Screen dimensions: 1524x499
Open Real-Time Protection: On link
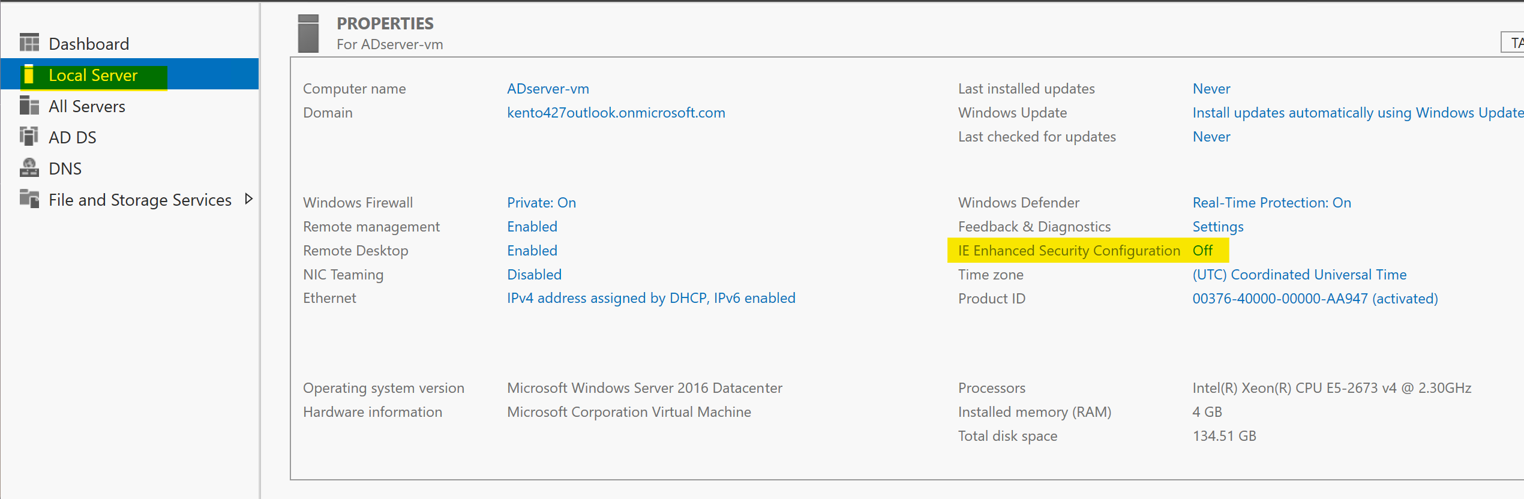pos(1271,203)
